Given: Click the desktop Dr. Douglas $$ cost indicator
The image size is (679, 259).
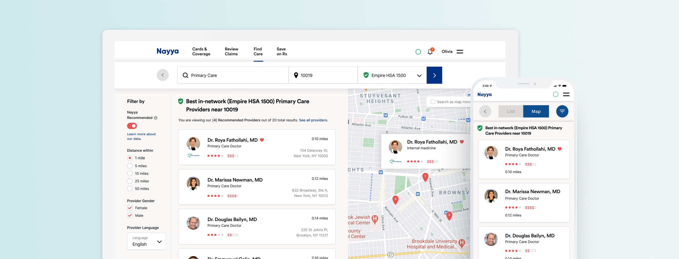Looking at the screenshot, I should pos(233,235).
